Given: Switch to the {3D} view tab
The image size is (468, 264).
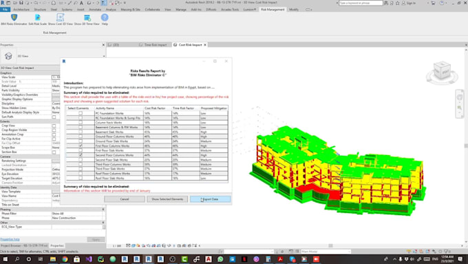Looking at the screenshot, I should click(116, 45).
